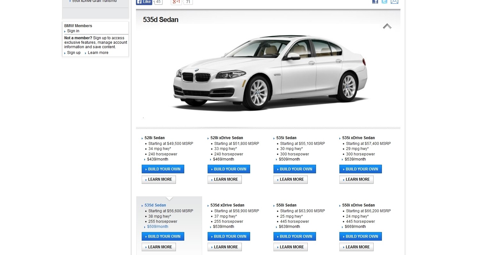Select the highlighted 535d Sedan link
The width and height of the screenshot is (482, 255).
[x=155, y=205]
